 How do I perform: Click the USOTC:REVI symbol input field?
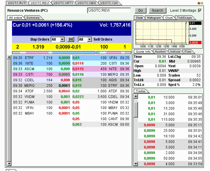109,11
